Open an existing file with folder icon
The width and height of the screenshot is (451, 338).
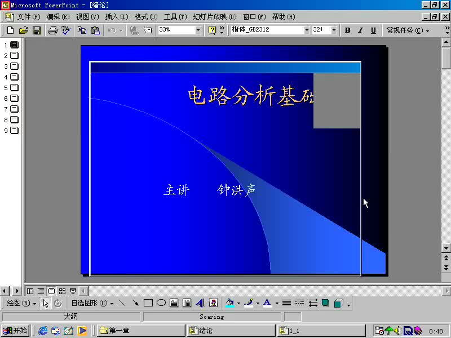coord(23,30)
